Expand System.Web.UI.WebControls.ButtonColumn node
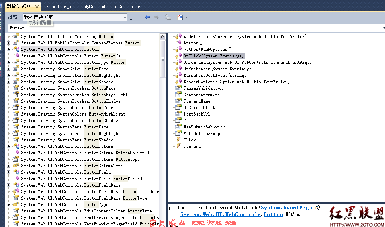Screen dimensions: 385x227 click(8, 146)
